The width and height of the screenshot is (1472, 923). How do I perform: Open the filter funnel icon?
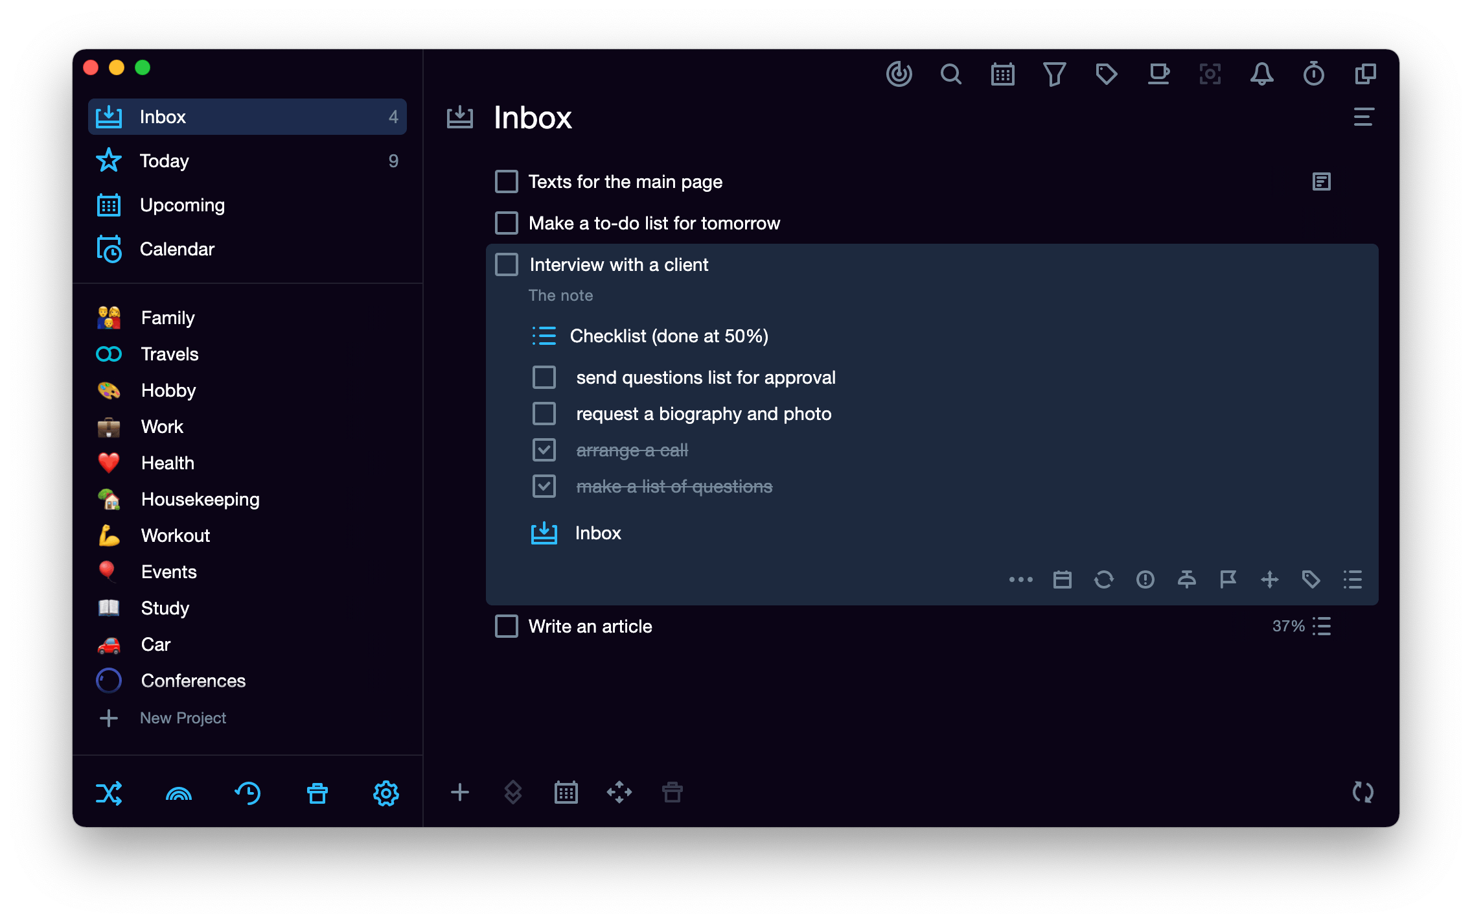point(1054,74)
